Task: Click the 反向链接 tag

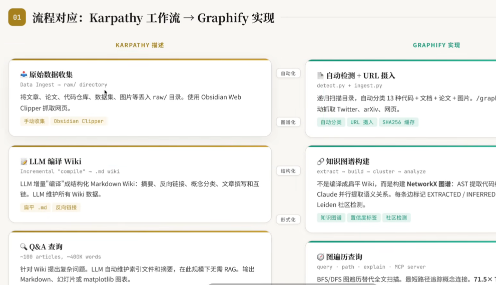Action: coord(66,207)
